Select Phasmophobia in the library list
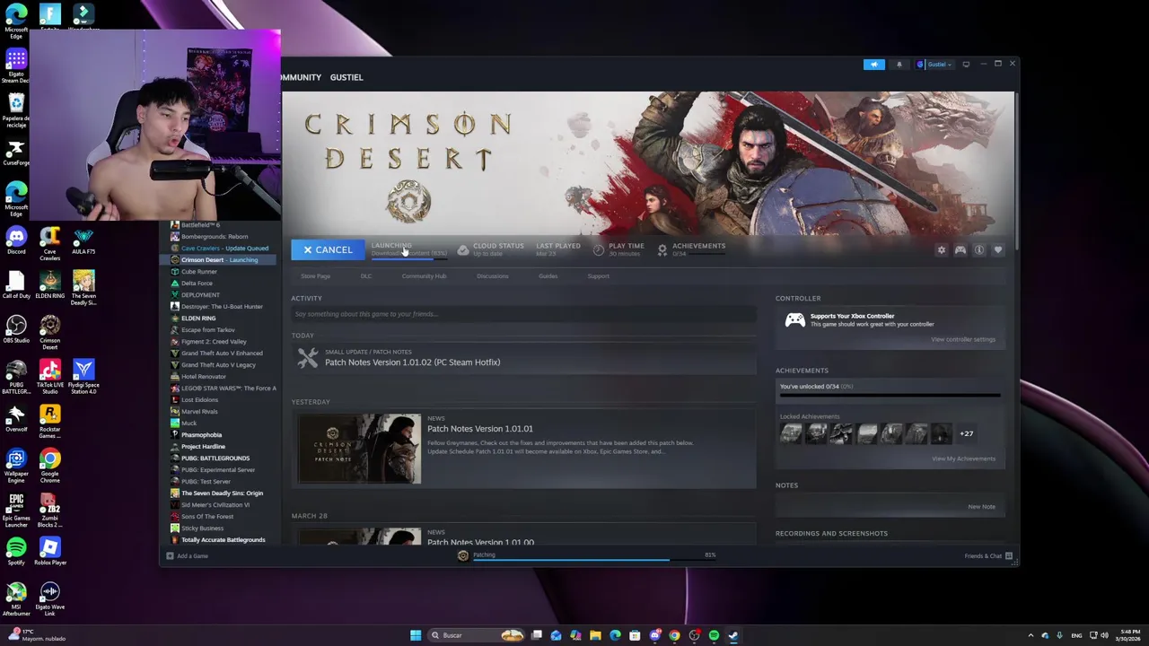1149x646 pixels. (x=201, y=435)
